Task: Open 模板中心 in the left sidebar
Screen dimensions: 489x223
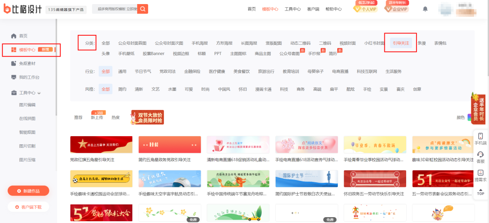Action: click(27, 50)
